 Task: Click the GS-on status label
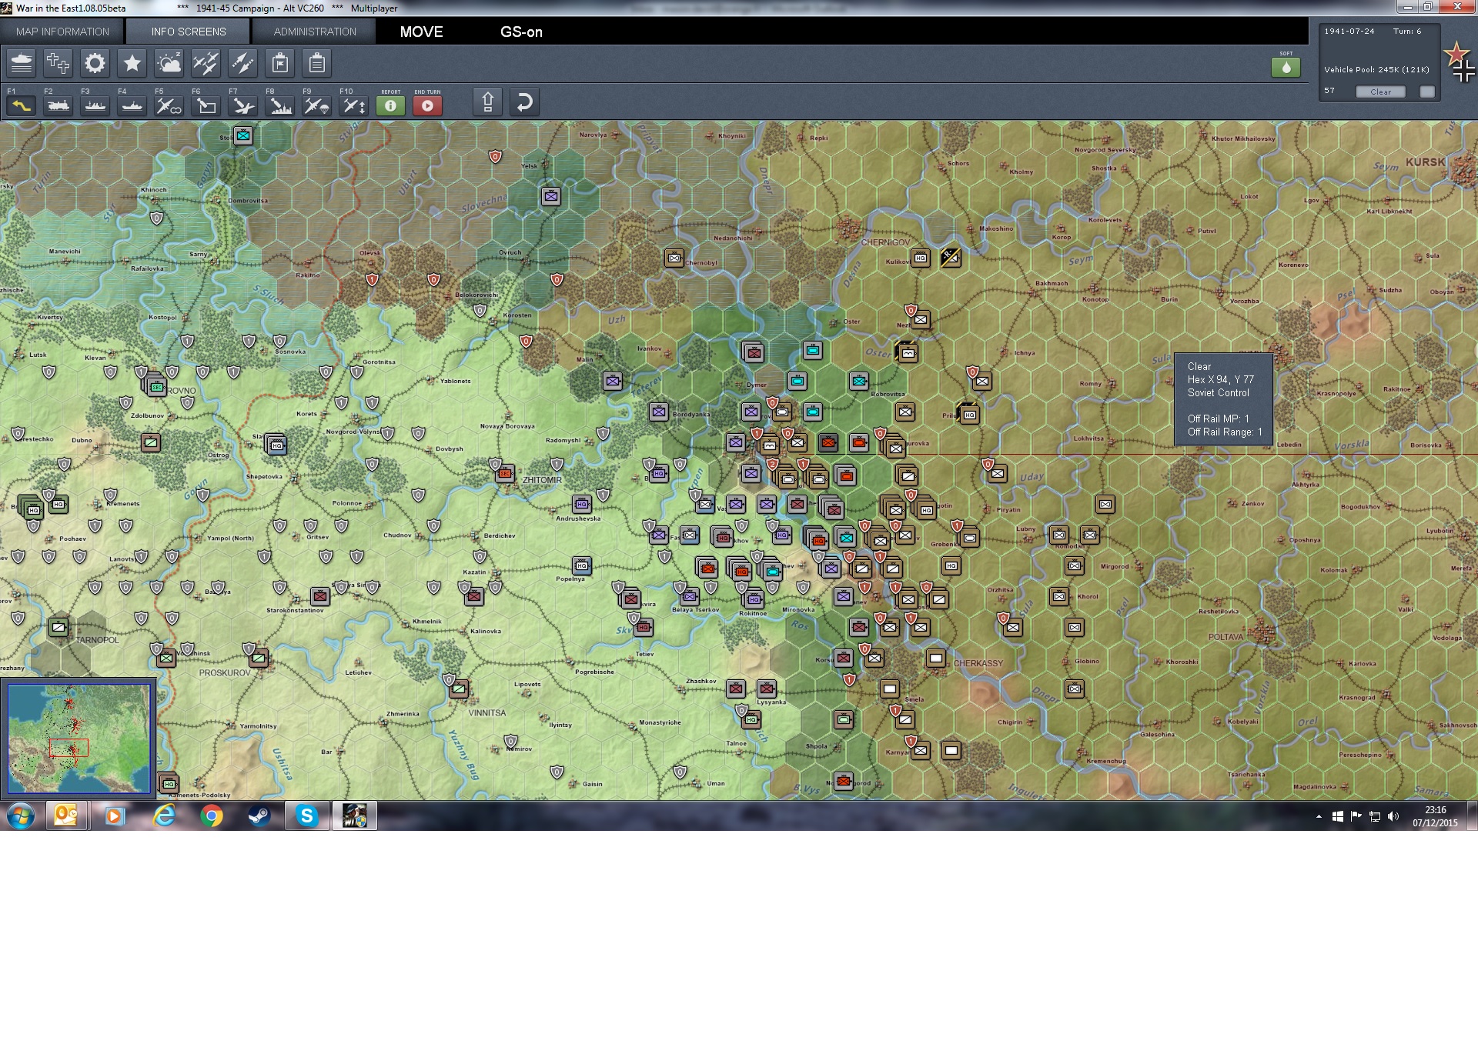click(521, 32)
